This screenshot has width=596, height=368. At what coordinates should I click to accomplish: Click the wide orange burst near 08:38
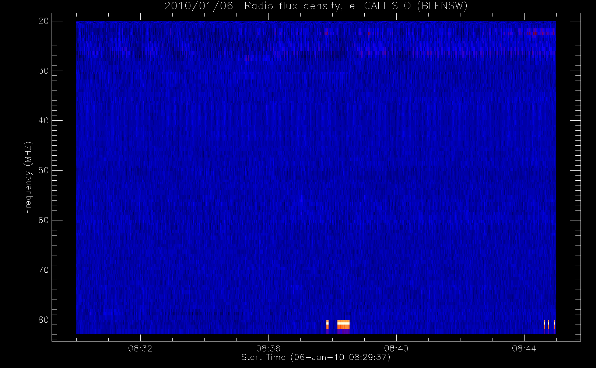[343, 325]
